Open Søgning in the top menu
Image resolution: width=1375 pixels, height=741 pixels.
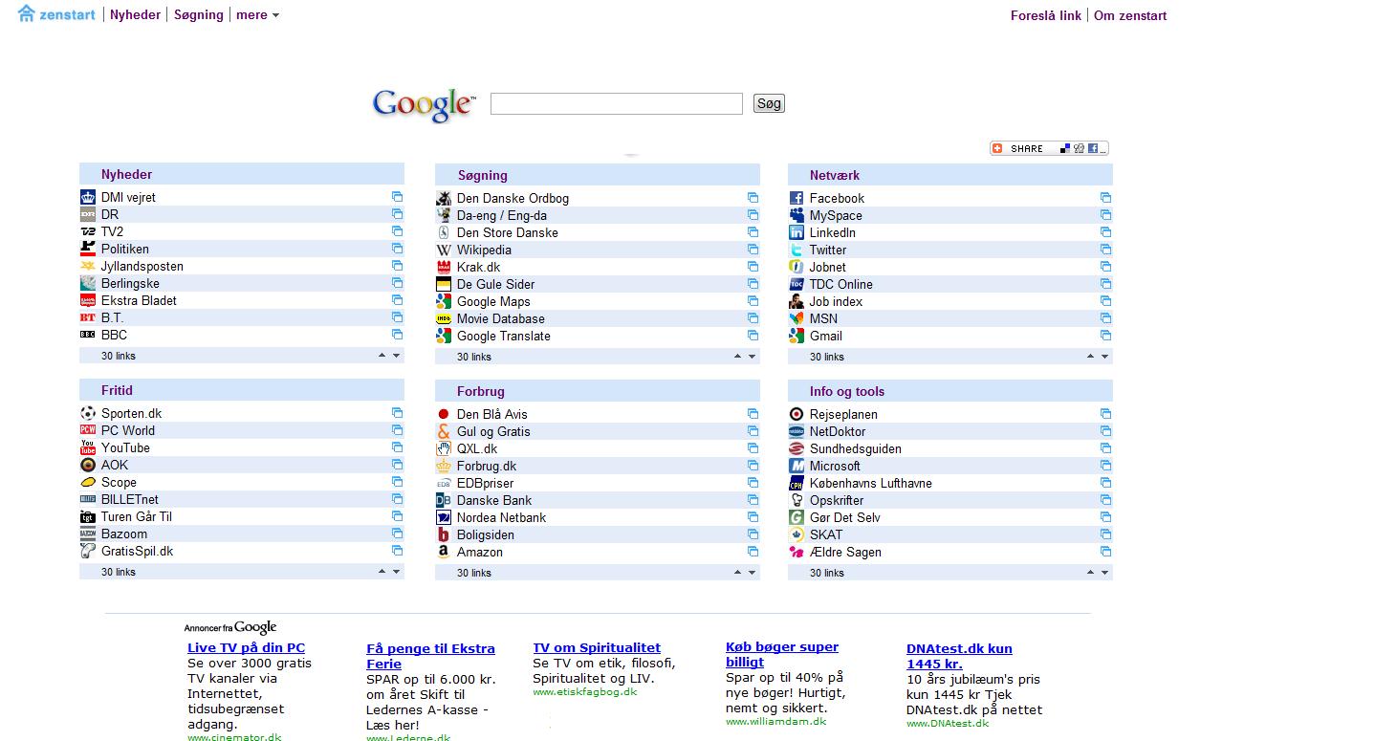click(199, 15)
